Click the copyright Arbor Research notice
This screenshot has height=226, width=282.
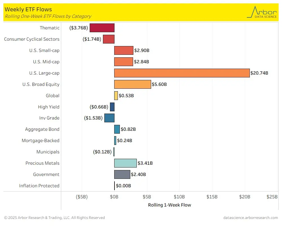(54, 218)
